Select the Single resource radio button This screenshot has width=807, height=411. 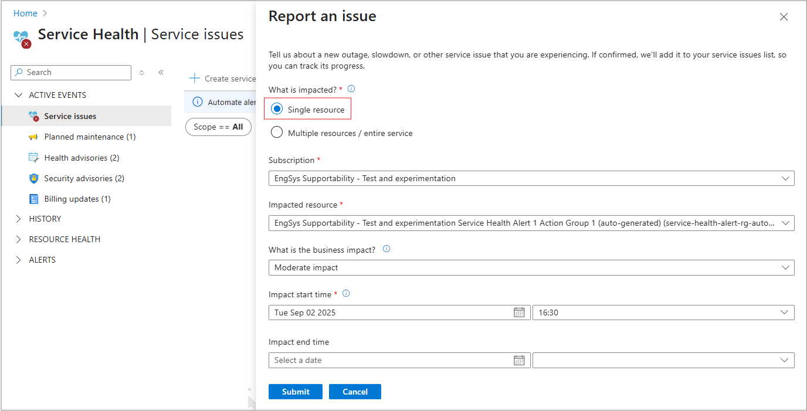(x=277, y=109)
